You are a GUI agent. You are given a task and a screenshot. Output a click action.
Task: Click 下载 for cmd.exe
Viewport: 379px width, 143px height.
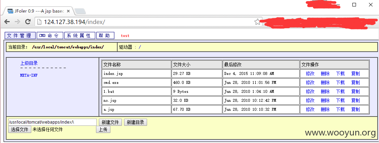(340, 82)
